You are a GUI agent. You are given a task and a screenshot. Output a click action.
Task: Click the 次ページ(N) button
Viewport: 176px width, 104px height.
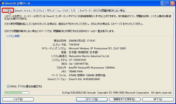coord(92,99)
